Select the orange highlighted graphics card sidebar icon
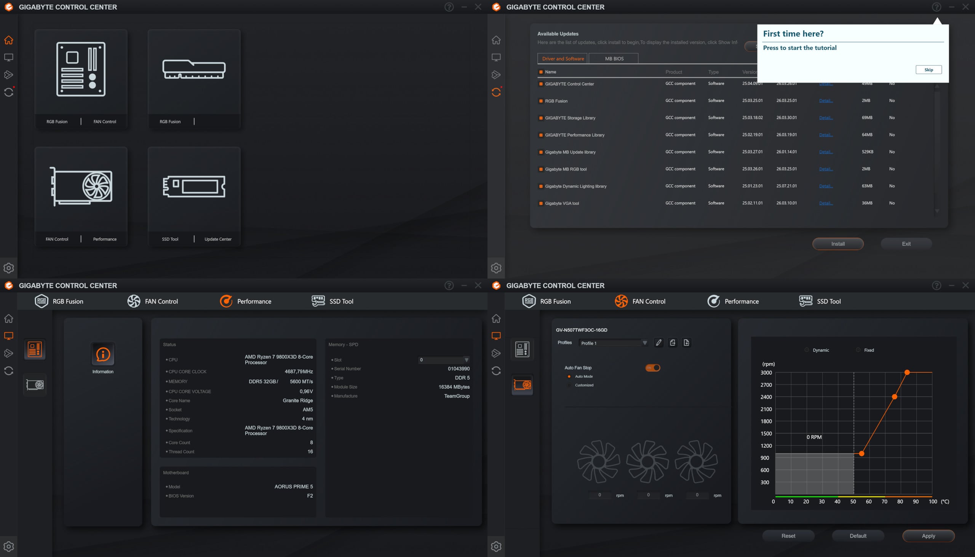The image size is (975, 557). 522,385
